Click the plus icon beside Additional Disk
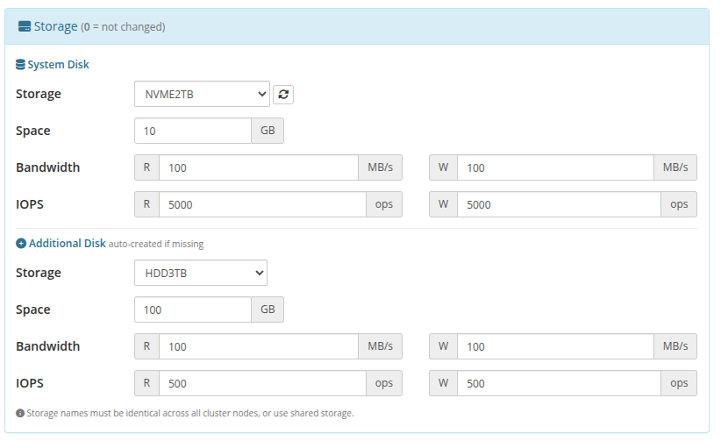 pos(21,243)
